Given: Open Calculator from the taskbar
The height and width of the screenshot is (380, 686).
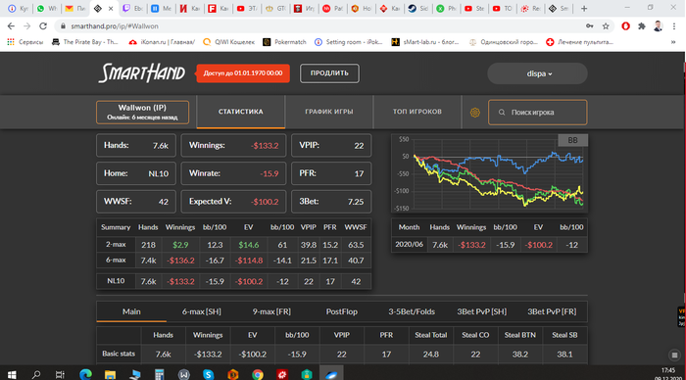Looking at the screenshot, I should coord(159,374).
